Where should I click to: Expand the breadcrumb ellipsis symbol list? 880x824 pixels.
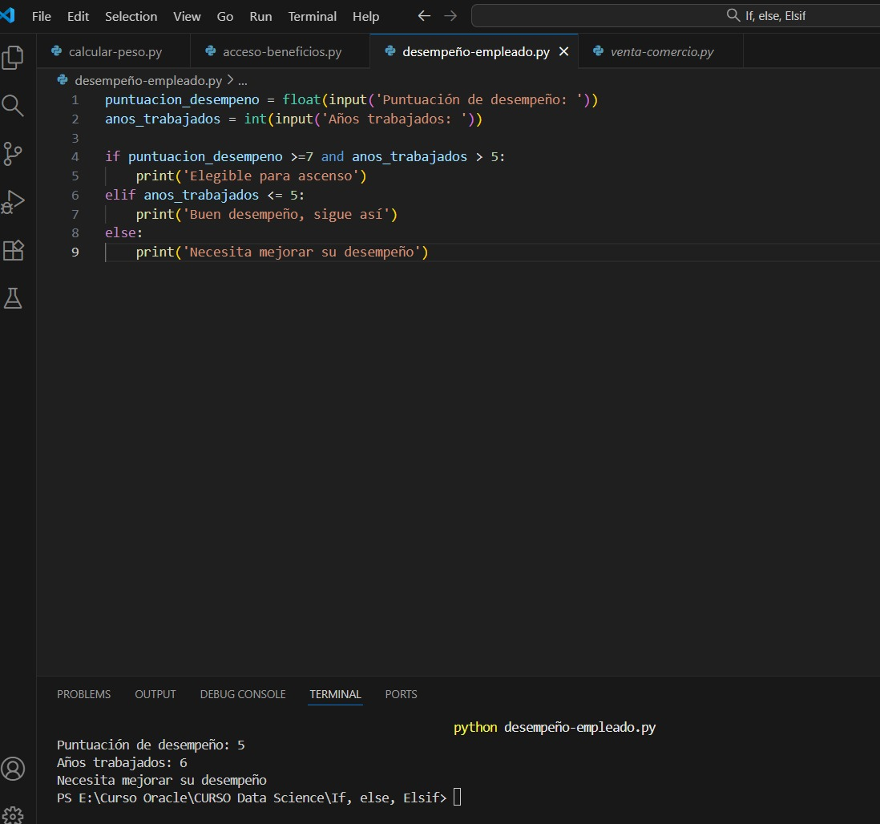coord(243,80)
